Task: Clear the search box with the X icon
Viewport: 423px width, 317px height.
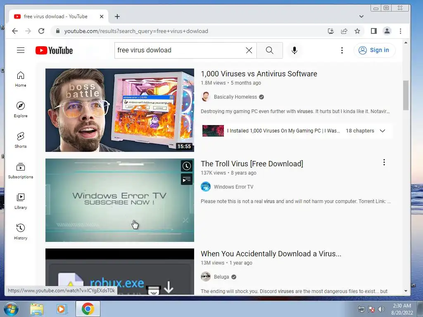Action: click(249, 50)
